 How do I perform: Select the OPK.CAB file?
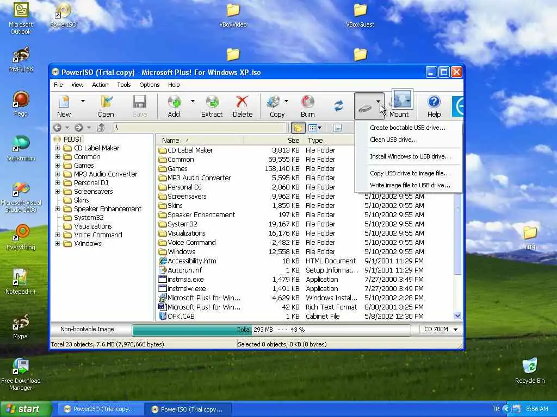coord(181,317)
